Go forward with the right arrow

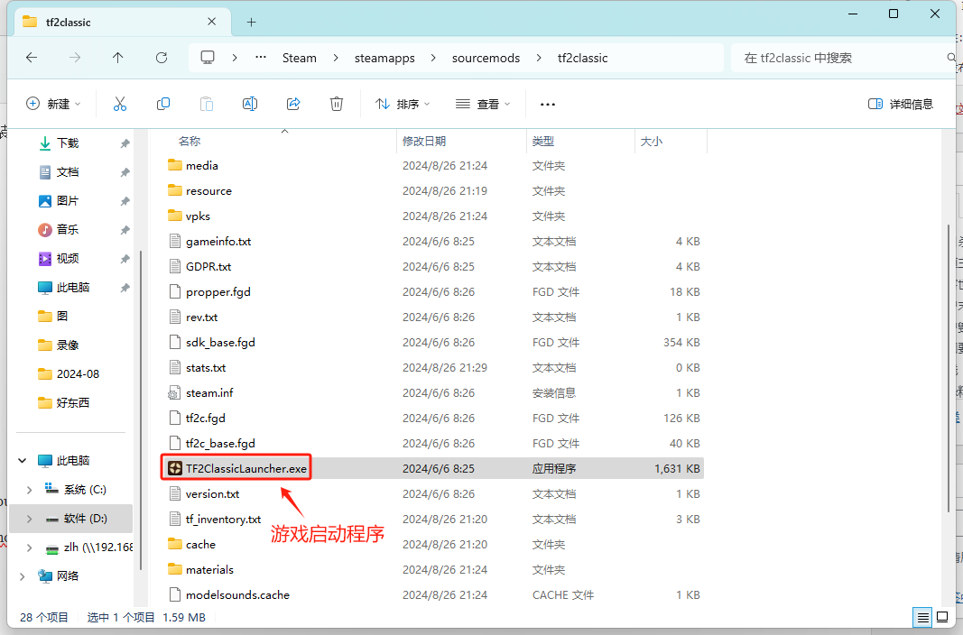pos(75,58)
